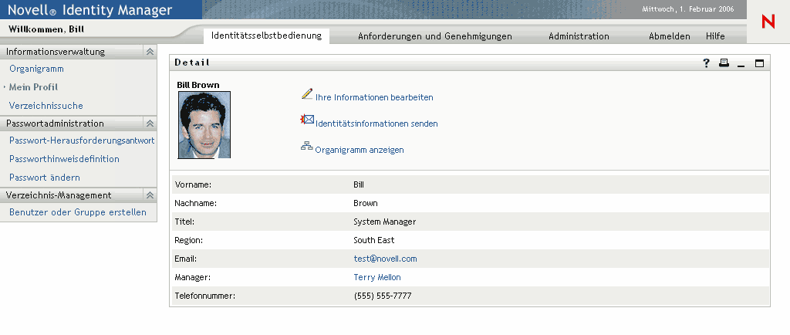
Task: Click the envelope icon for sending identity info
Action: click(307, 120)
